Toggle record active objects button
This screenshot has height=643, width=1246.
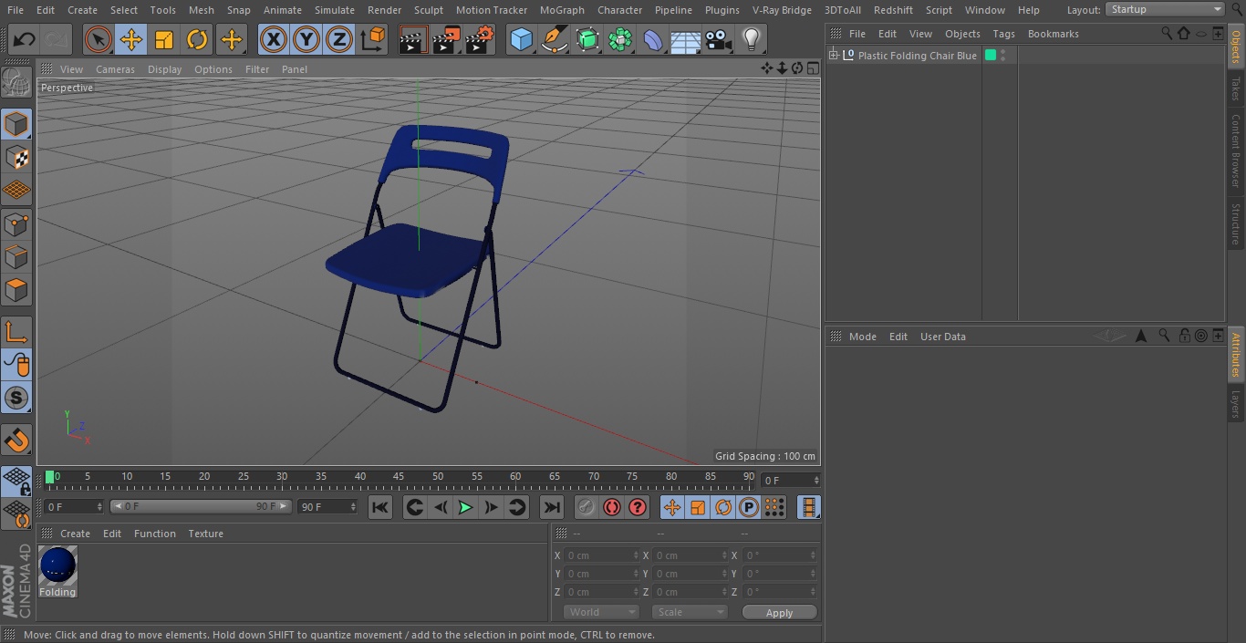pyautogui.click(x=587, y=507)
